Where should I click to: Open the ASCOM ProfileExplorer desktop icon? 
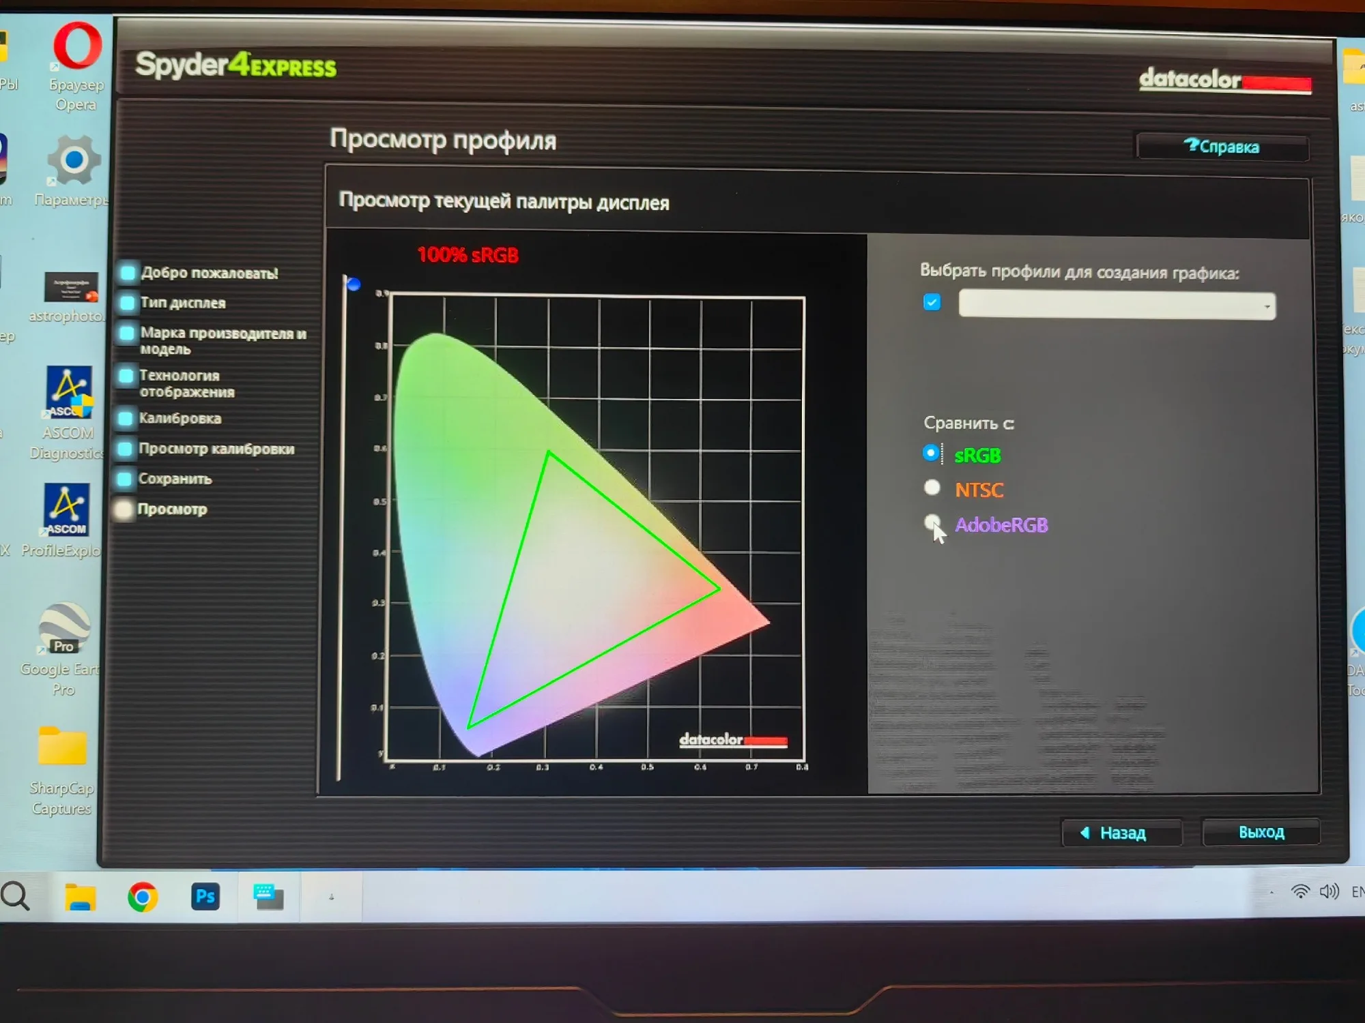66,510
